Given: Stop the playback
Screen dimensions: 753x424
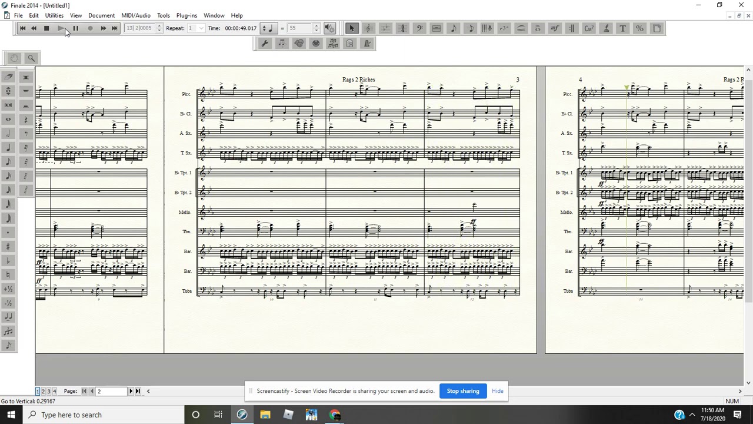Looking at the screenshot, I should (46, 28).
